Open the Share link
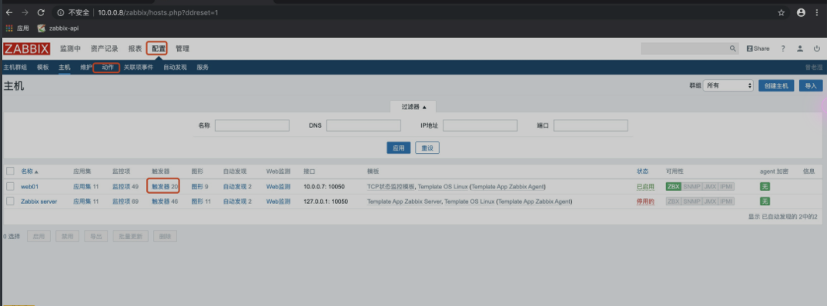 pyautogui.click(x=758, y=48)
